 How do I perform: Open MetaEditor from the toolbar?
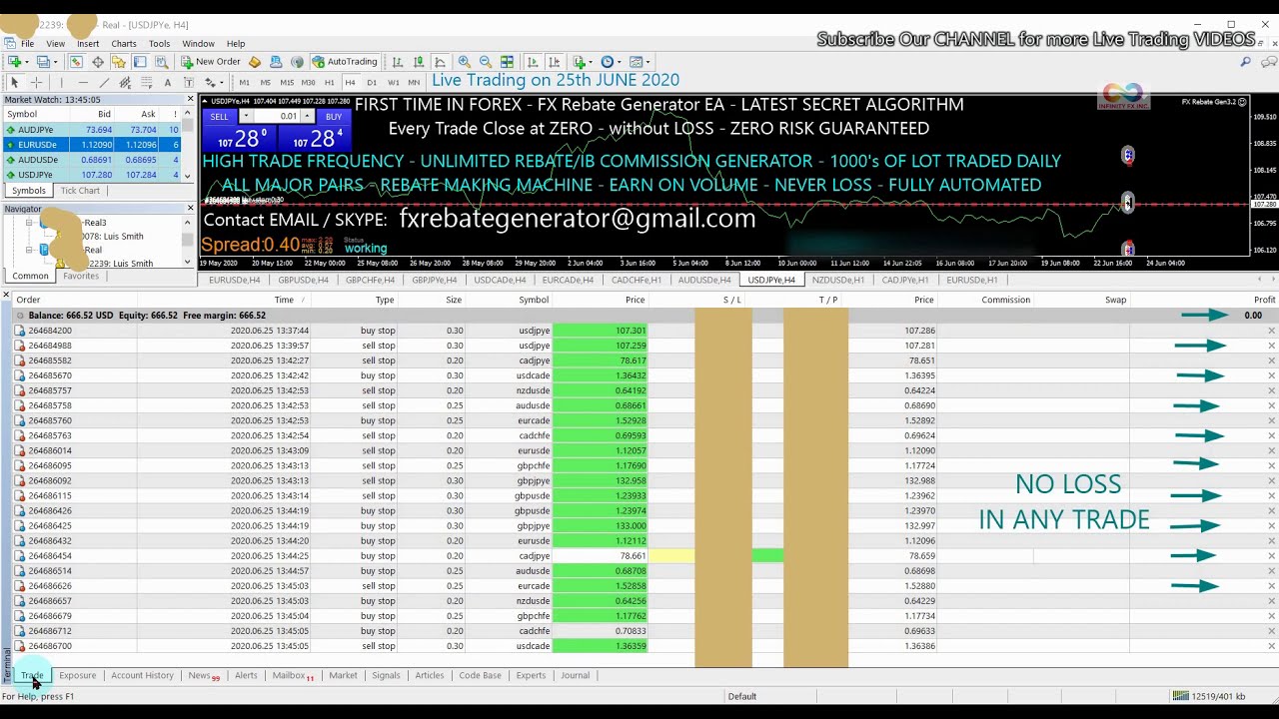click(255, 62)
